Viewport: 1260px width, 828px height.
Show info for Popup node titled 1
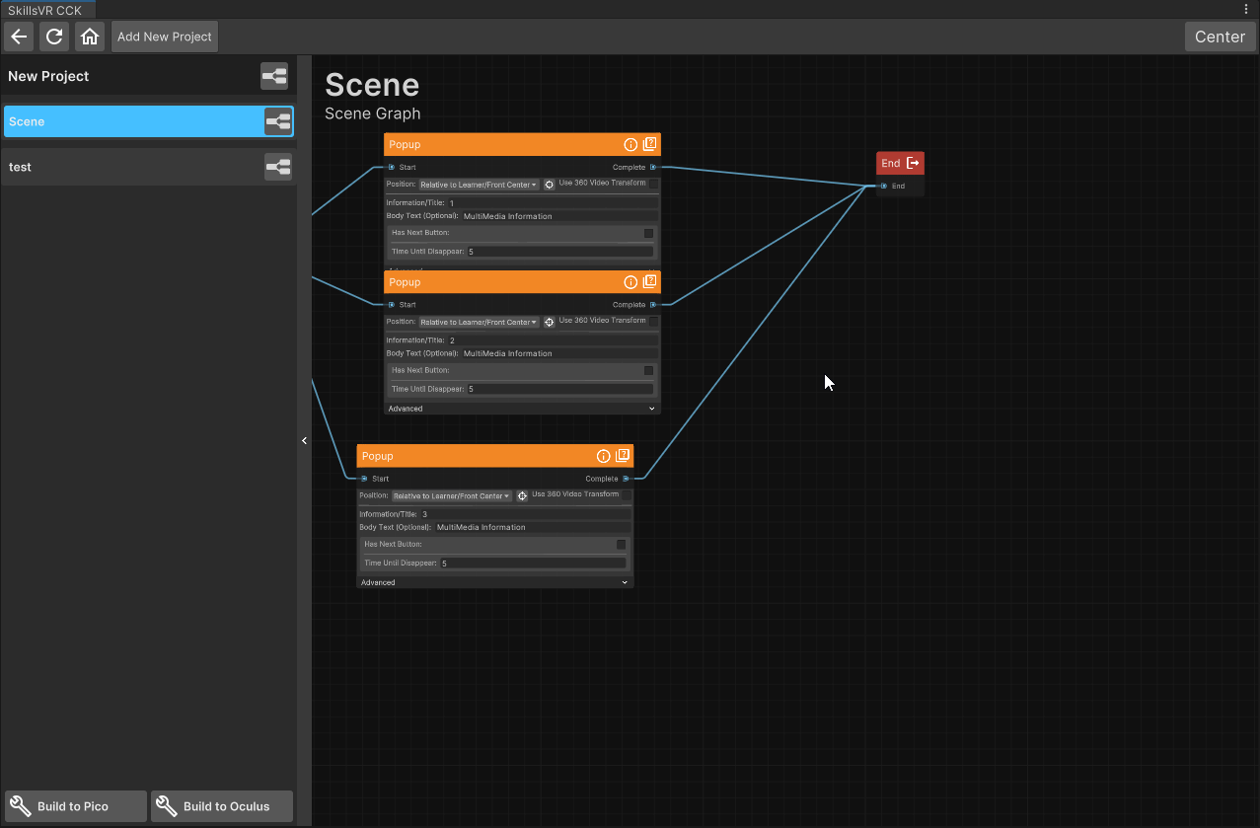[x=630, y=144]
